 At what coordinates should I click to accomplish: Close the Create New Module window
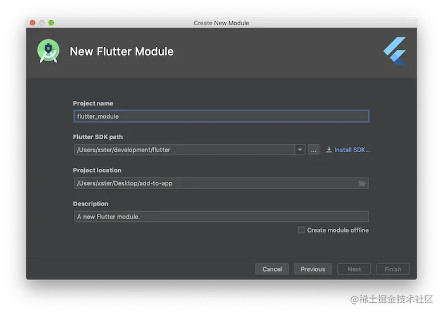click(32, 23)
